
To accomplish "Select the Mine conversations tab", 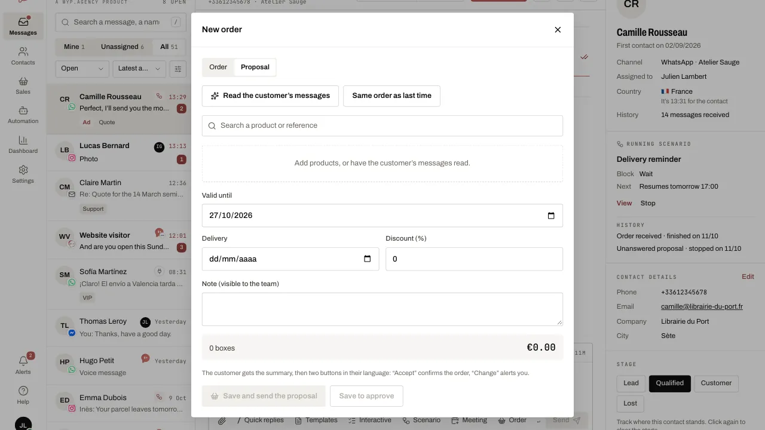I will [x=74, y=47].
